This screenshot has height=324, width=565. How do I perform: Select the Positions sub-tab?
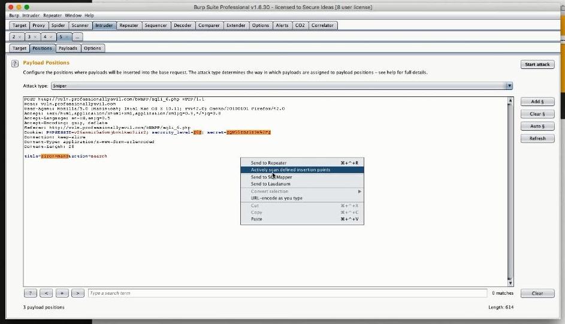[42, 49]
